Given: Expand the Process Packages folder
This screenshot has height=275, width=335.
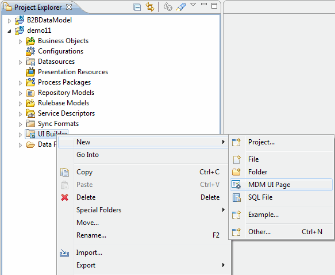Looking at the screenshot, I should click(x=20, y=83).
